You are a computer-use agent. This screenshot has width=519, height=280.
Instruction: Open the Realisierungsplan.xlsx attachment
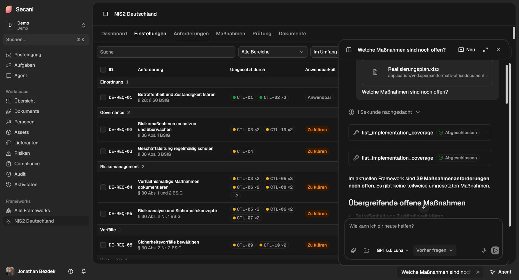pos(427,72)
